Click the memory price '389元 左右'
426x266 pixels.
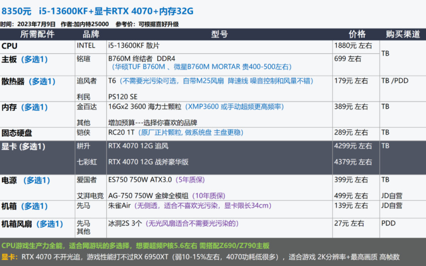pyautogui.click(x=351, y=107)
